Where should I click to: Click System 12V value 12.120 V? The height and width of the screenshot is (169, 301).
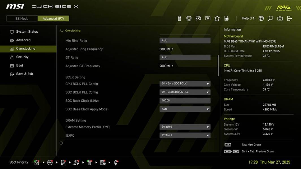point(268,124)
